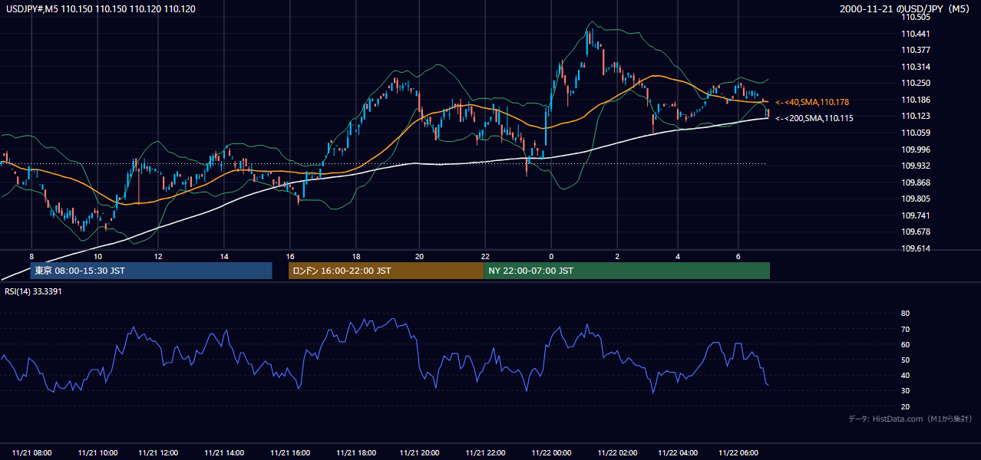Click the 11/22 00:00 bottom time label
Viewport: 981px width, 460px height.
[x=550, y=453]
